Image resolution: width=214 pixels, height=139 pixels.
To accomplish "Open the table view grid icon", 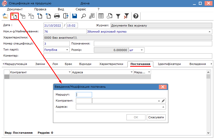I will [x=101, y=16].
